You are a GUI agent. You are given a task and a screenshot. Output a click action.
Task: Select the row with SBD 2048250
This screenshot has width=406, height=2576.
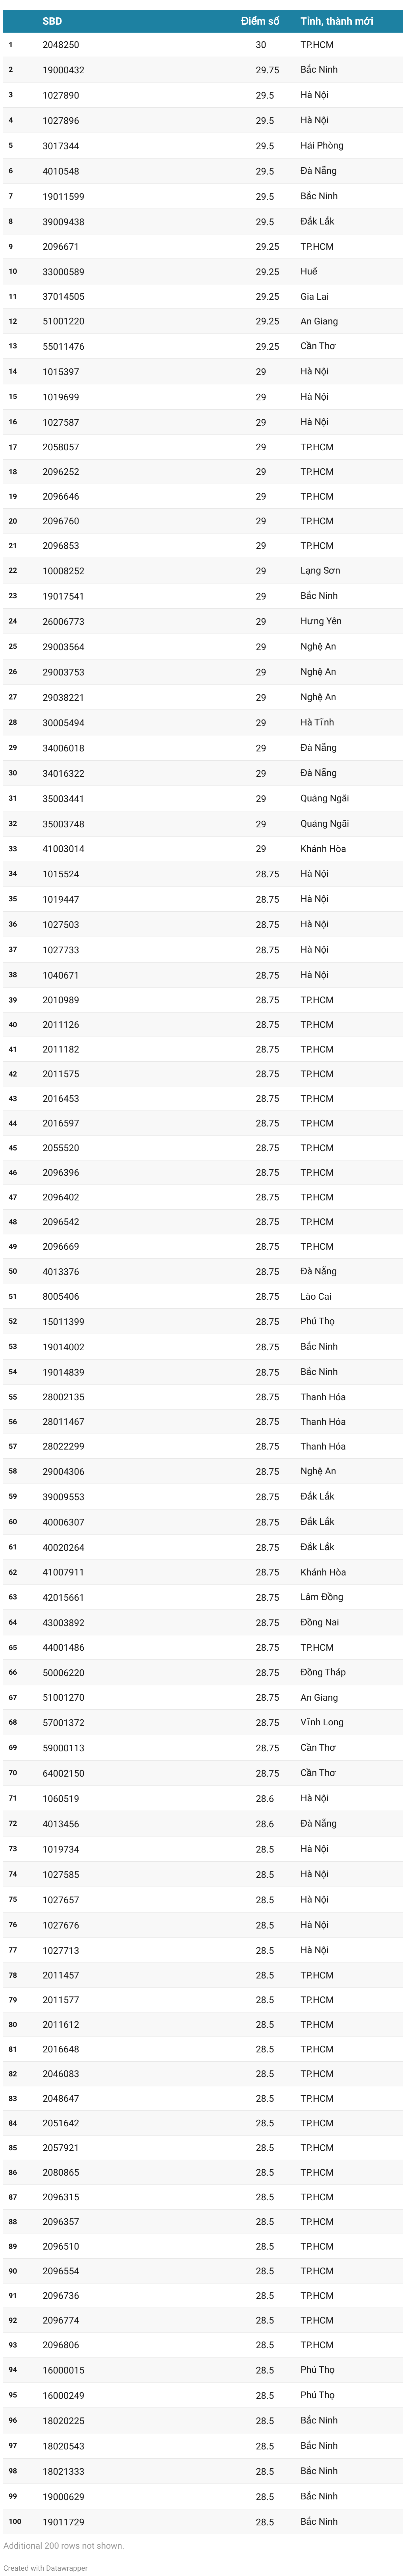(x=203, y=45)
